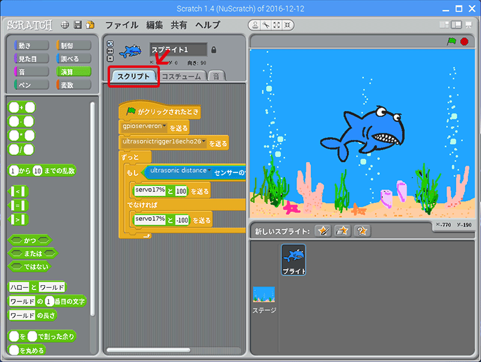Start the project with the green flag

click(x=453, y=42)
